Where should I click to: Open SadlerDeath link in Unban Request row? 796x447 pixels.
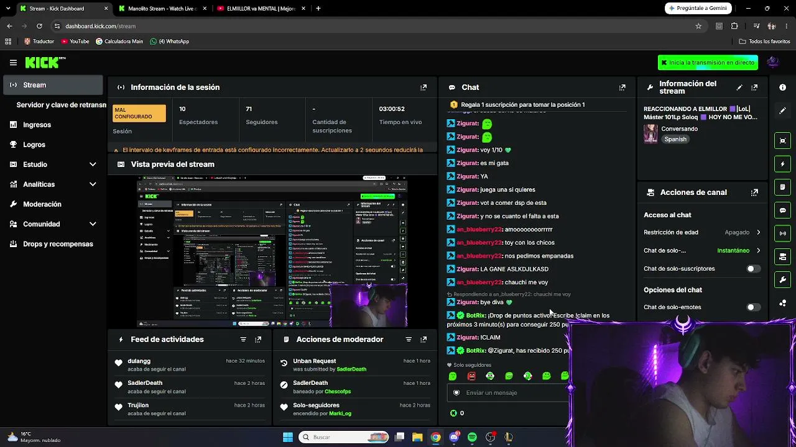click(351, 369)
